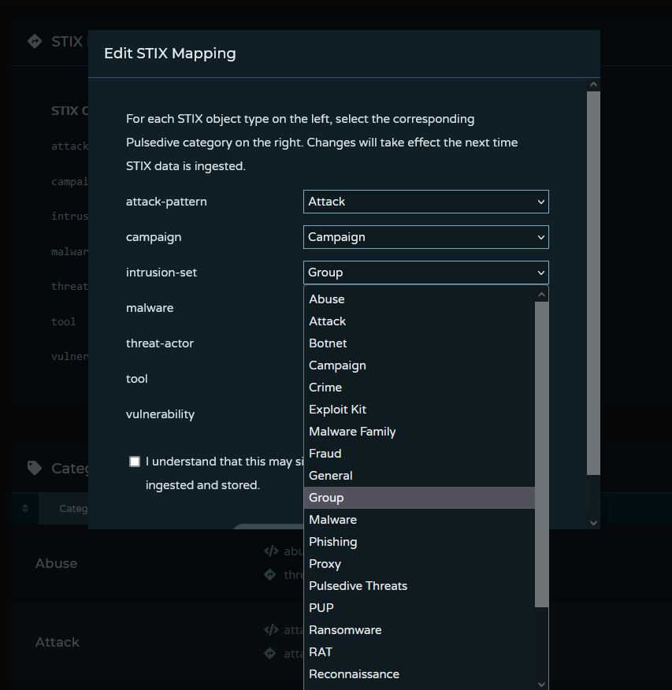Screen dimensions: 672x690
Task: Click the 'malware' label in dialog
Action: pyautogui.click(x=150, y=308)
